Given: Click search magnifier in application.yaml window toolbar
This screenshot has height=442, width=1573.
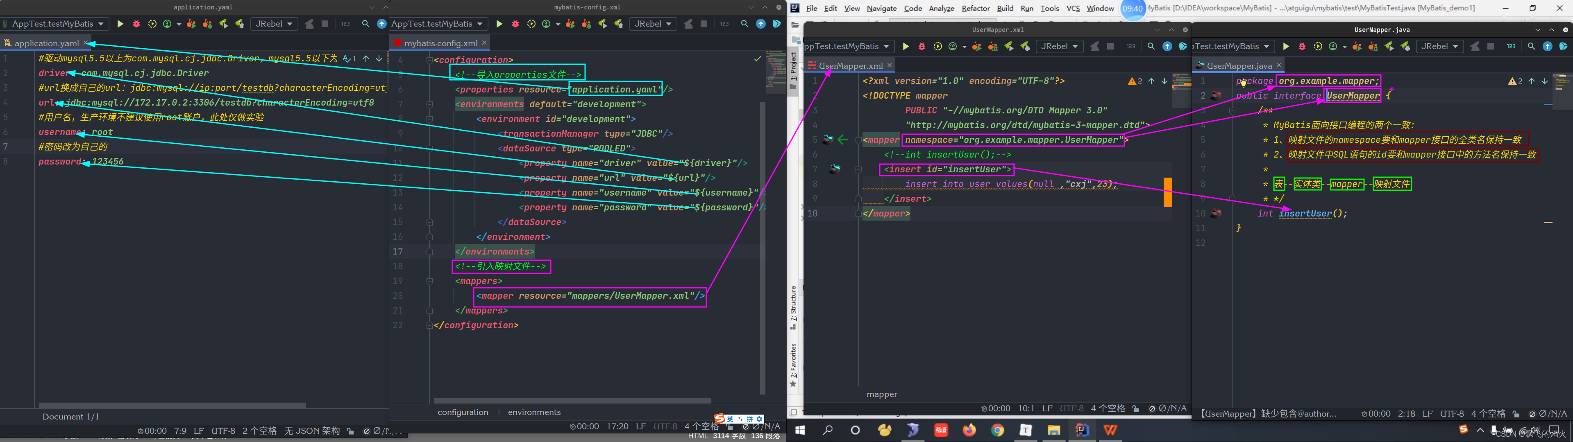Looking at the screenshot, I should [366, 24].
